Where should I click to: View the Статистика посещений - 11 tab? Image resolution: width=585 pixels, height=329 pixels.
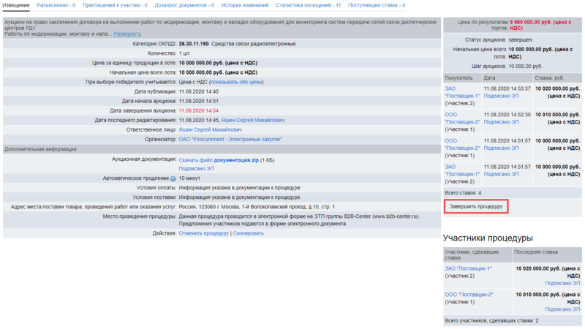tap(308, 5)
